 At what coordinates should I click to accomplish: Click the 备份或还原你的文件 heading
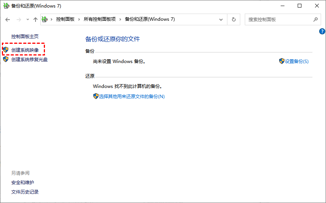(113, 39)
